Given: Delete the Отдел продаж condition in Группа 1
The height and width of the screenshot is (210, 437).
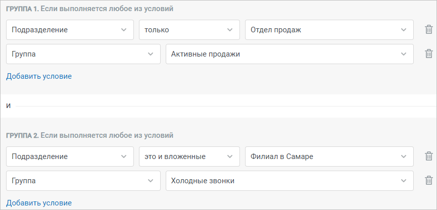Looking at the screenshot, I should pos(428,29).
